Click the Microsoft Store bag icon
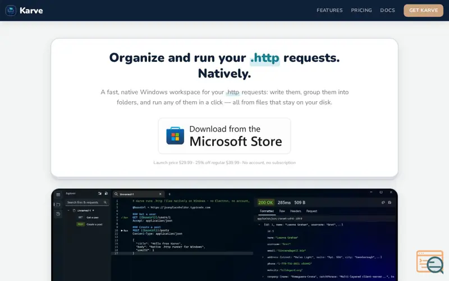 coord(175,136)
